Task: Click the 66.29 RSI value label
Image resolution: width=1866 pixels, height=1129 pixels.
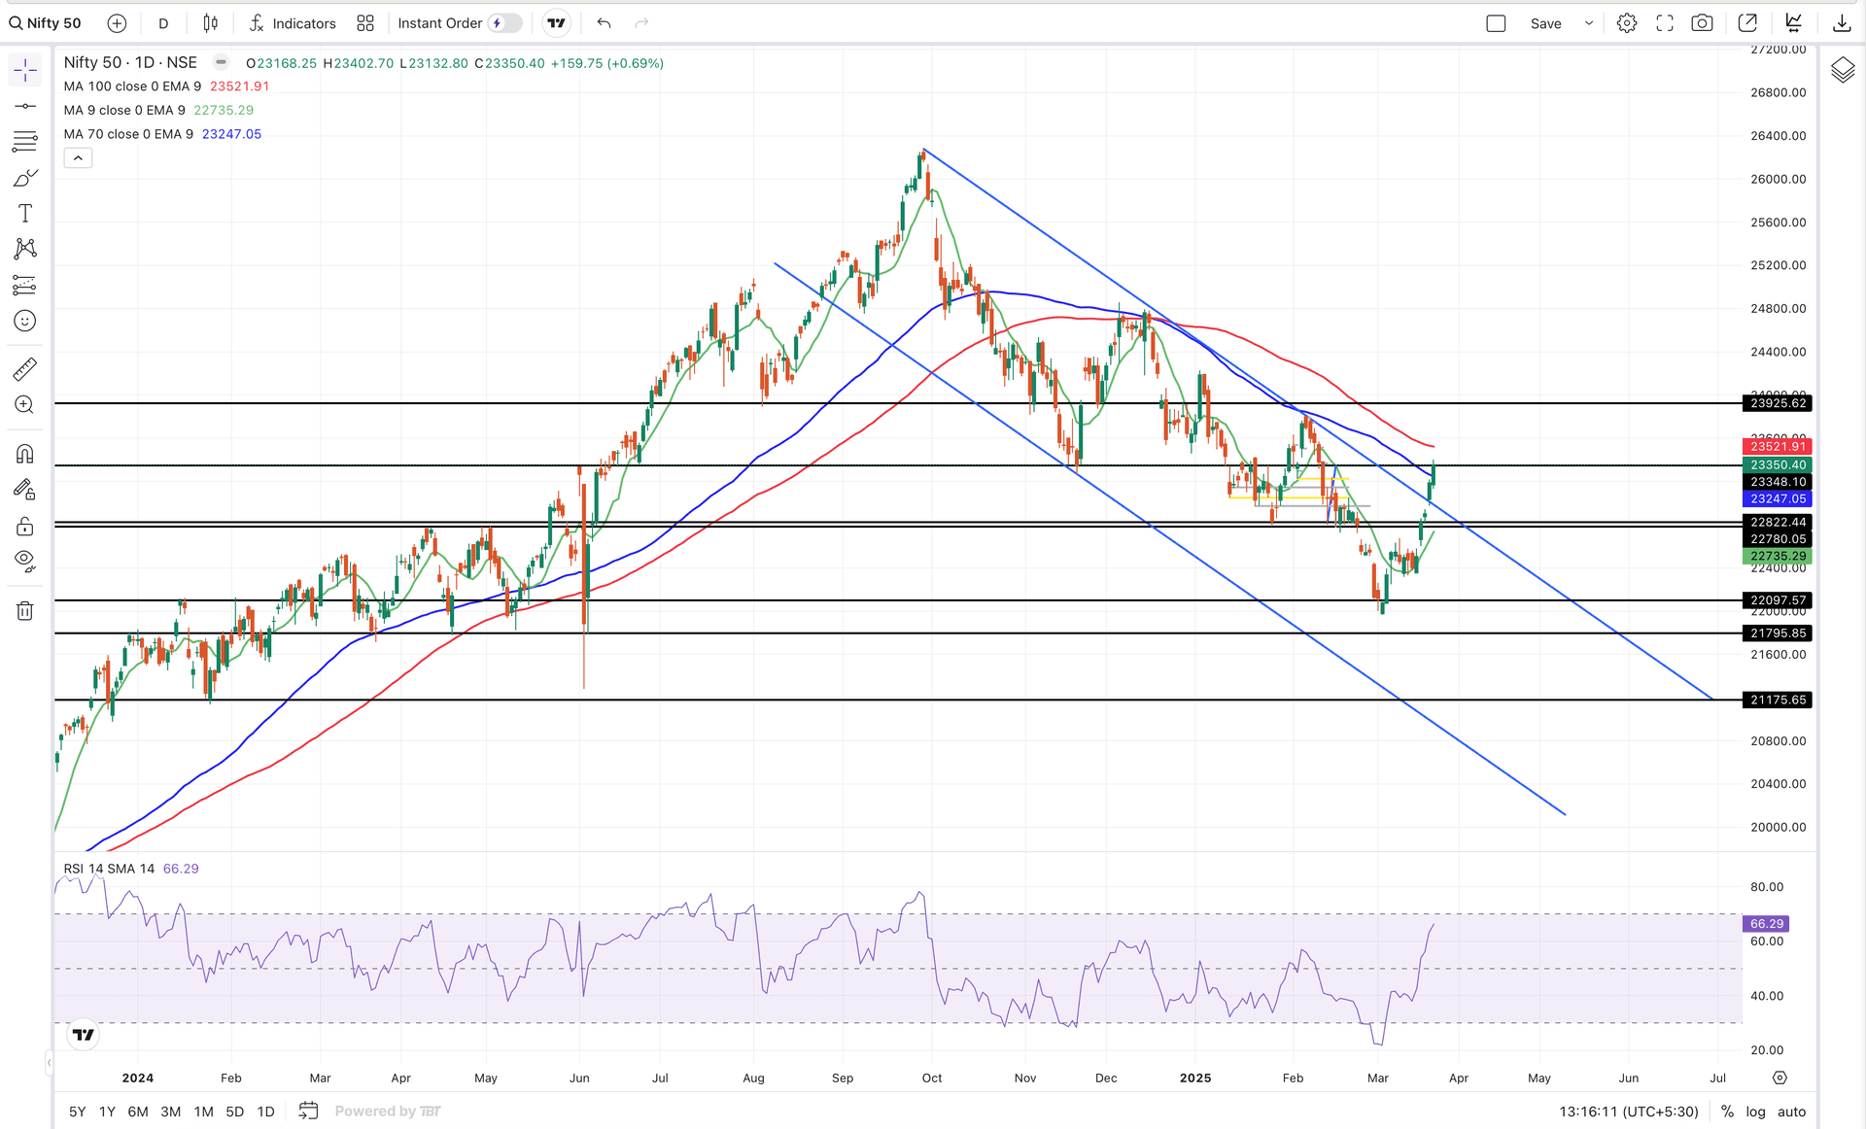Action: tap(1766, 924)
